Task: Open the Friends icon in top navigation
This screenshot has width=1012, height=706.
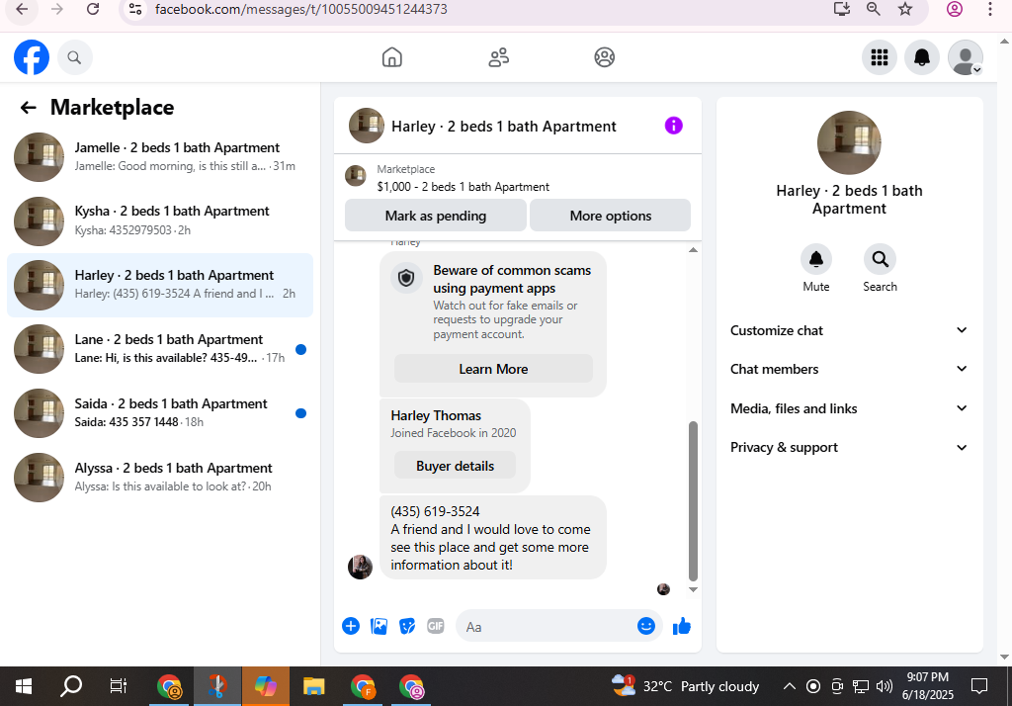Action: click(498, 57)
